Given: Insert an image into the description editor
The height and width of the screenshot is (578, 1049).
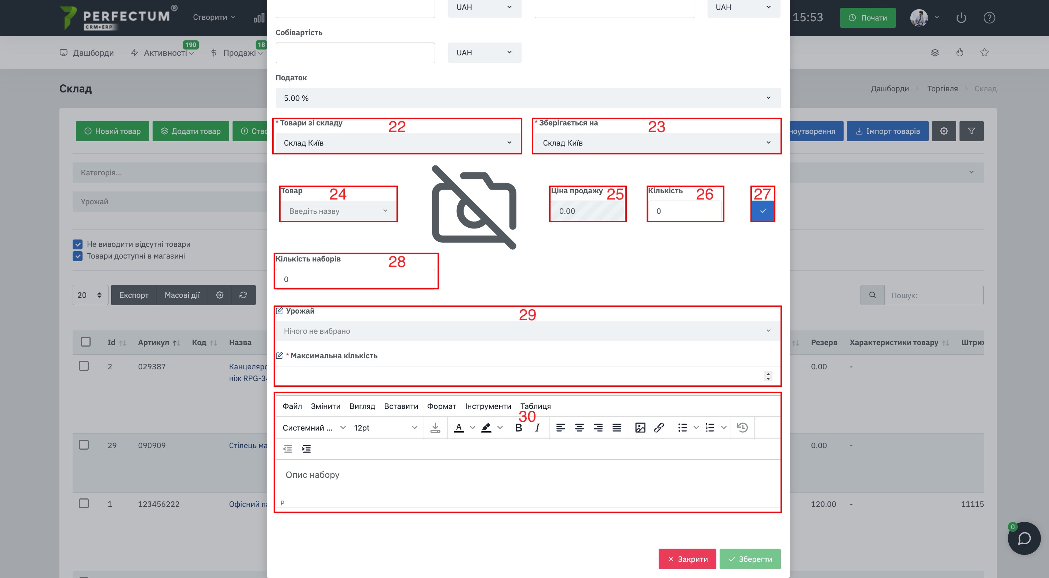Looking at the screenshot, I should pyautogui.click(x=640, y=427).
